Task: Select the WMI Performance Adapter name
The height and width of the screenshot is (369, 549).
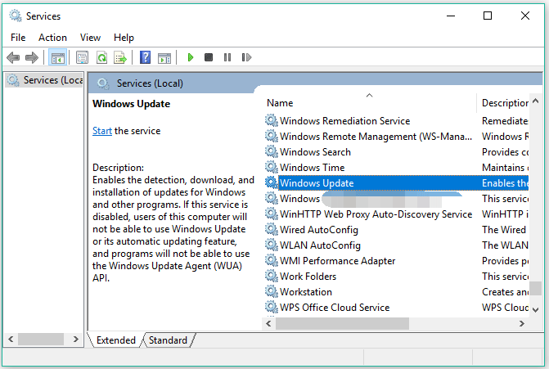Action: (337, 261)
